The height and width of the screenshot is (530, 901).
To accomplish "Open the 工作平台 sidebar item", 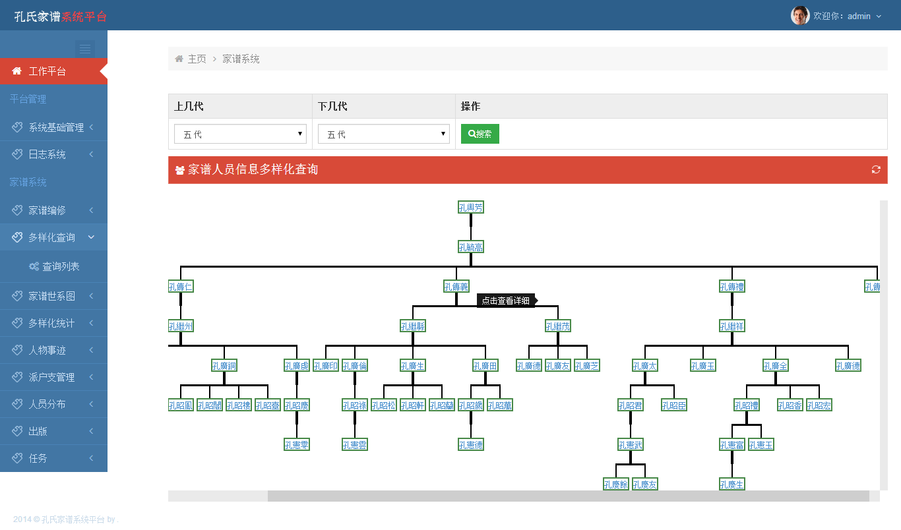I will pyautogui.click(x=53, y=71).
